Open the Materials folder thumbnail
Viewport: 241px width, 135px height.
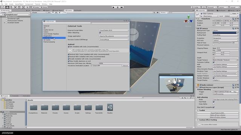44,108
